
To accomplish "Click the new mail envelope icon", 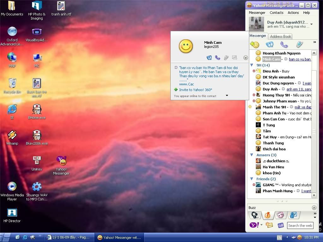I will pos(269,225).
